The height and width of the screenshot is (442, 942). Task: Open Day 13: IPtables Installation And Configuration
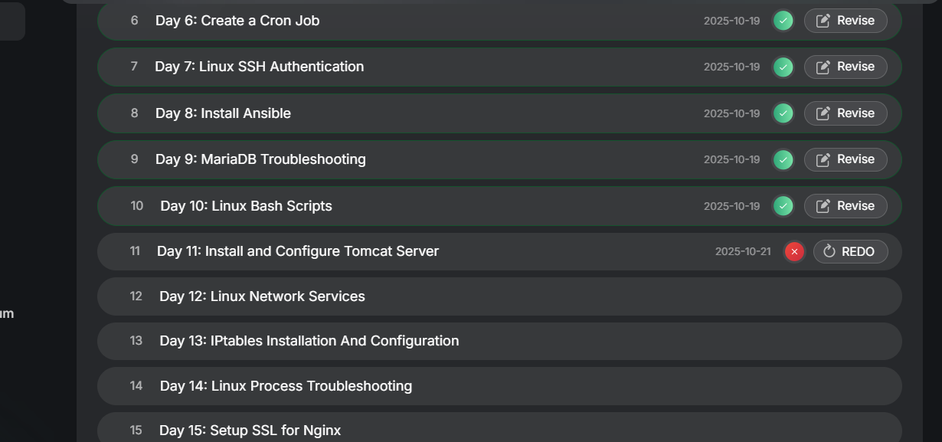309,341
